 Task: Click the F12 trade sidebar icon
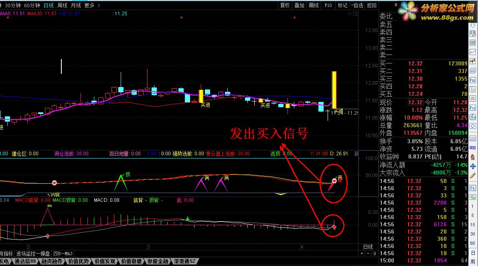click(472, 108)
